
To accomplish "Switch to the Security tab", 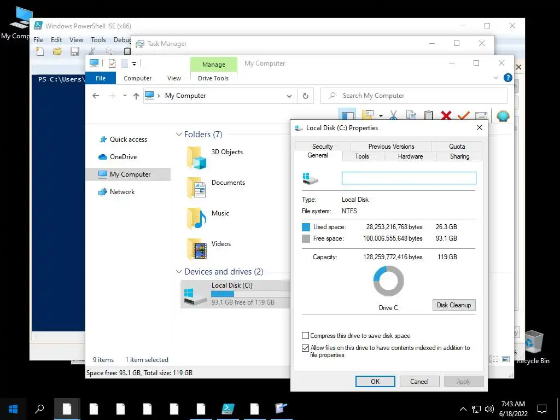I will (x=323, y=146).
